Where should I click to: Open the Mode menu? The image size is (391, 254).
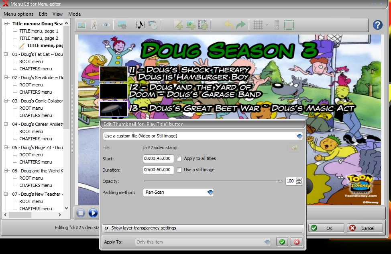pos(75,14)
